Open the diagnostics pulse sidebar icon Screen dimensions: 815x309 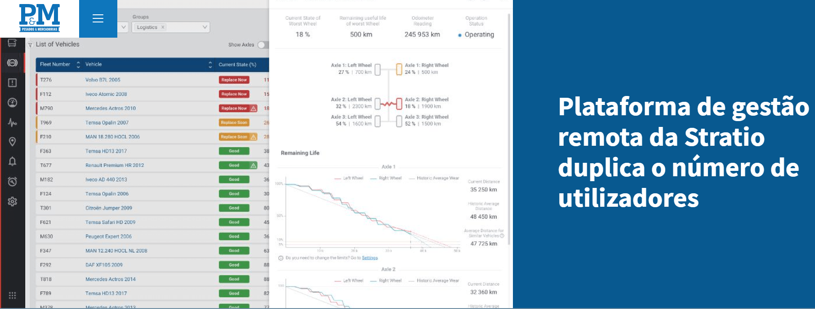point(12,122)
